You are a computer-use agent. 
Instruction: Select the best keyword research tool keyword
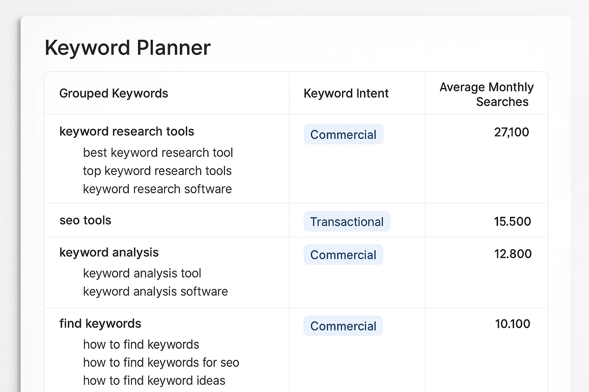(158, 152)
